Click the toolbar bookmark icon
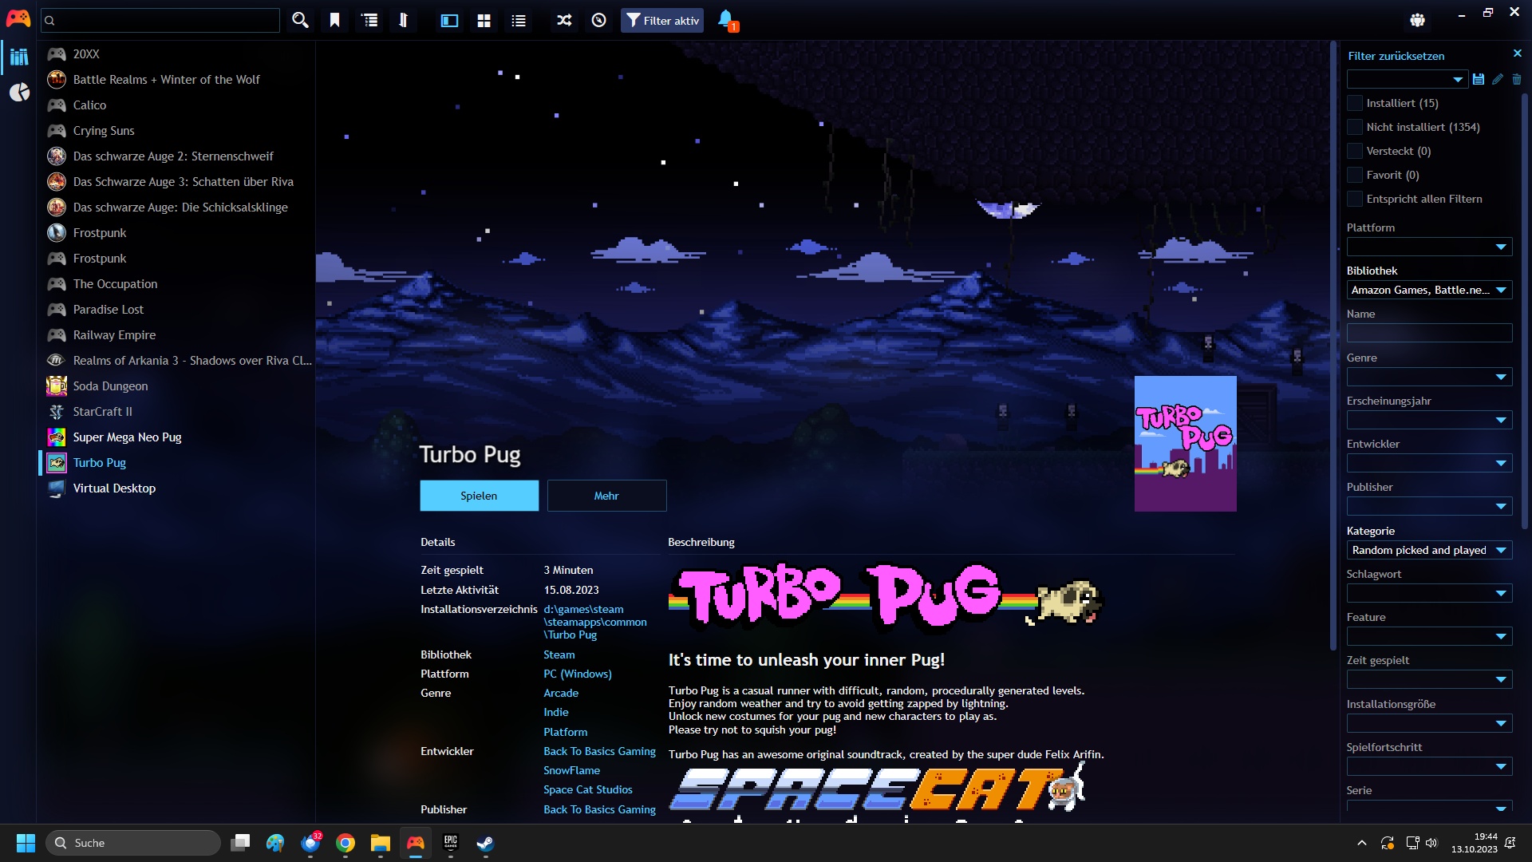This screenshot has height=862, width=1532. [x=334, y=21]
